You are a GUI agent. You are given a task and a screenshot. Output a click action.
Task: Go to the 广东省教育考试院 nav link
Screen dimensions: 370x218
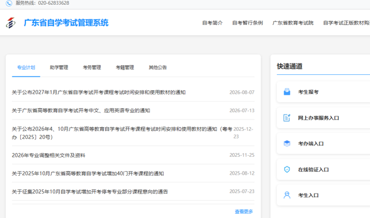tap(293, 23)
